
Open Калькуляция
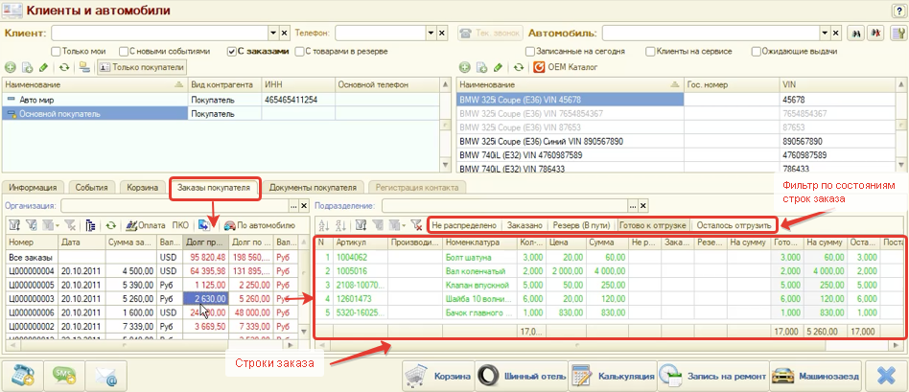(613, 377)
